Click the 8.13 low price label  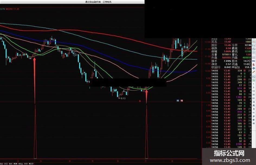(123, 98)
